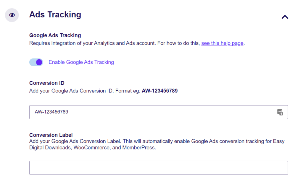Image resolution: width=303 pixels, height=181 pixels.
Task: Toggle the Enable Google Ads Tracking switch
Action: coord(36,62)
